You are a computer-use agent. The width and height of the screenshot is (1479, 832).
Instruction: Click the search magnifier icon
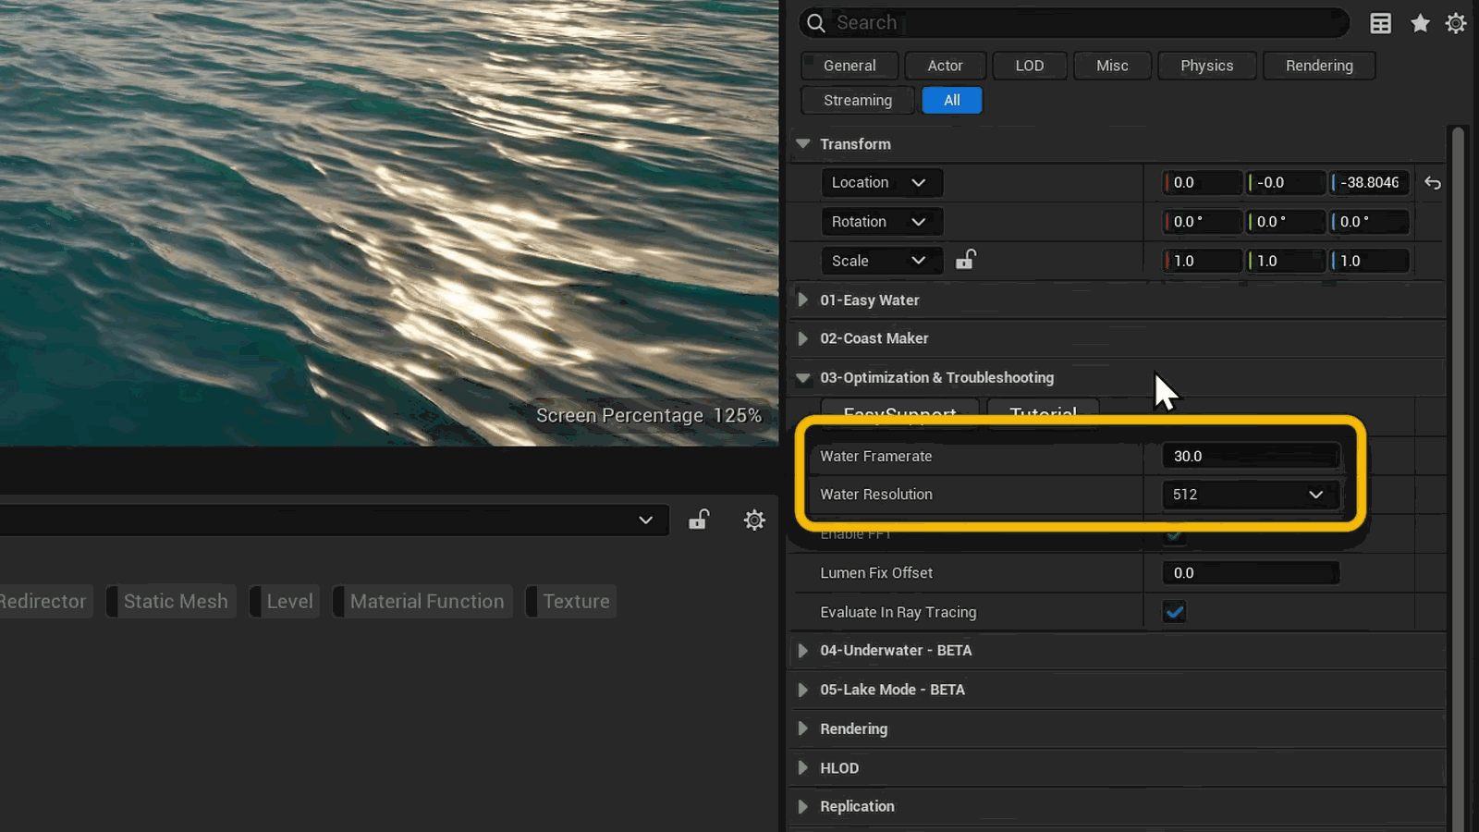(815, 23)
